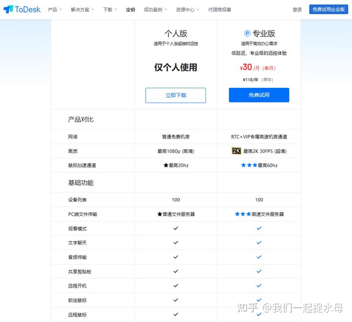Click the 远程开机 checkmark under 专业版
The height and width of the screenshot is (322, 352).
(x=259, y=285)
